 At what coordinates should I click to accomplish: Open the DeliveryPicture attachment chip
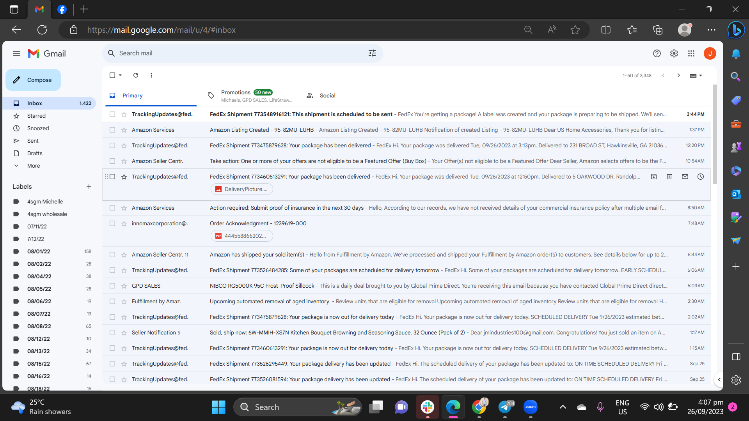[242, 189]
